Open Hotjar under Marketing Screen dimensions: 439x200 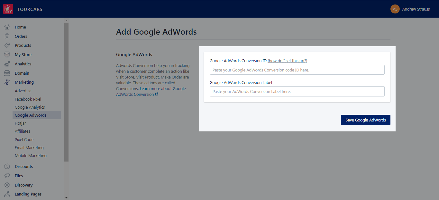tap(20, 123)
